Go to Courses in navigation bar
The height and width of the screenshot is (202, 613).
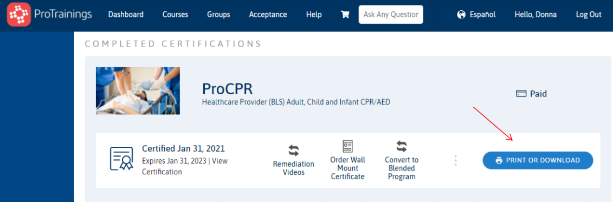point(175,15)
